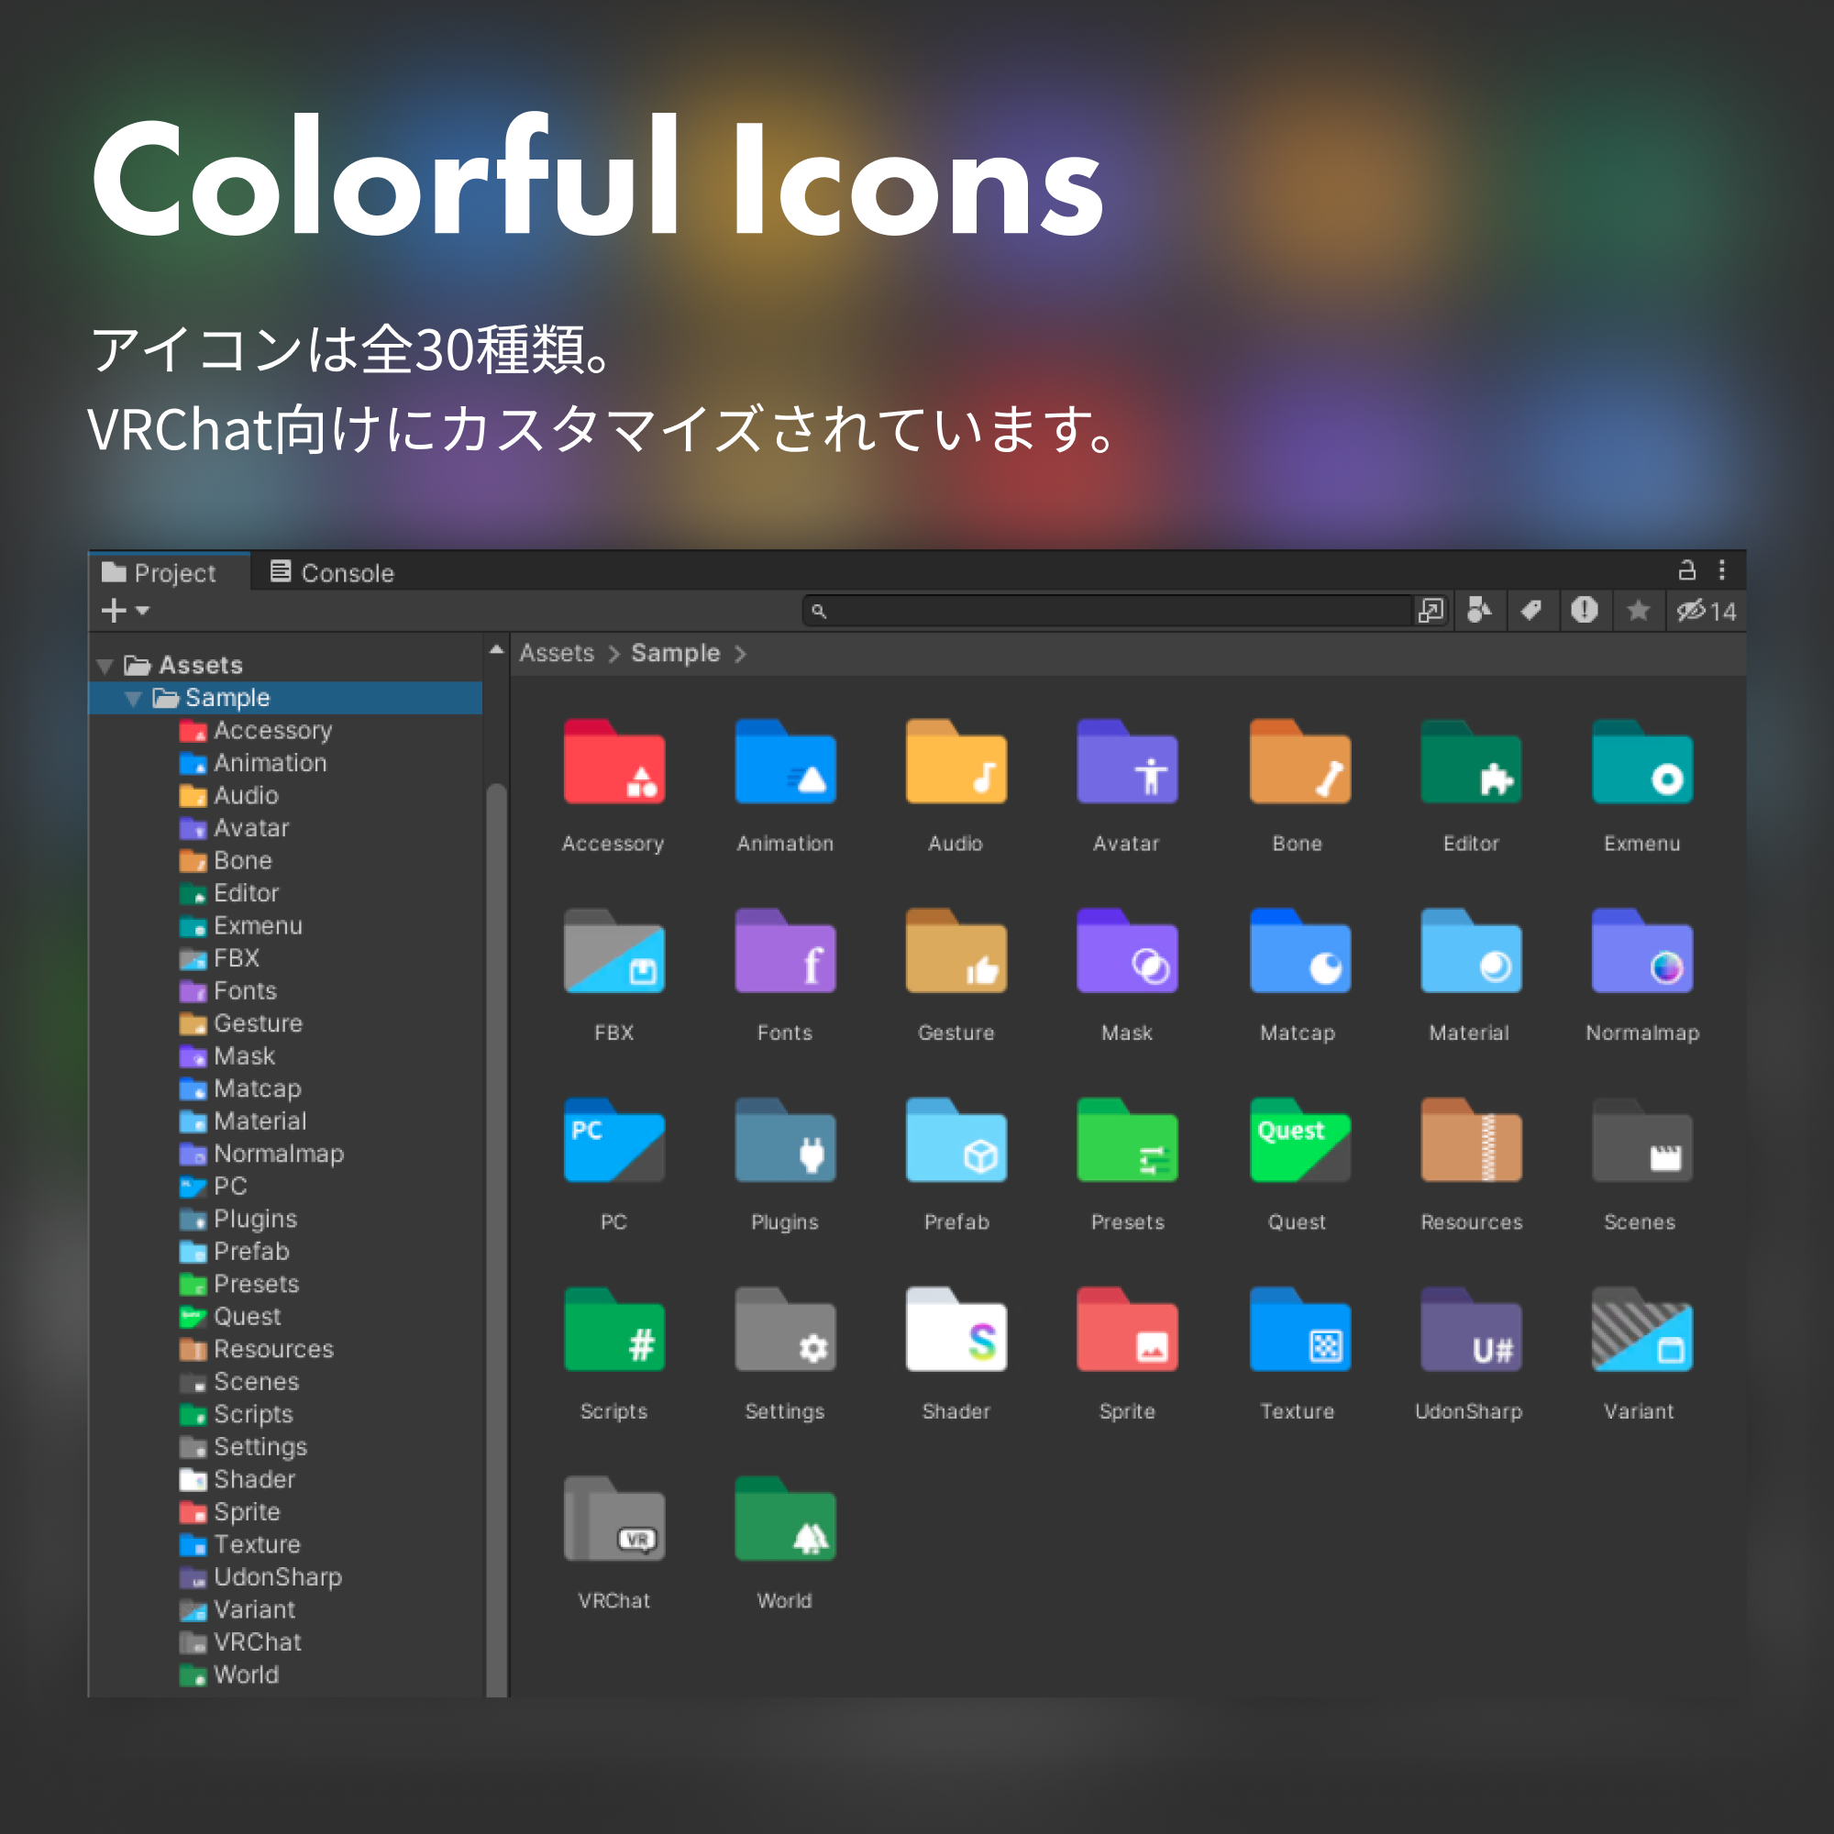Toggle zoom preview icon in search bar
This screenshot has width=1834, height=1834.
tap(1431, 612)
